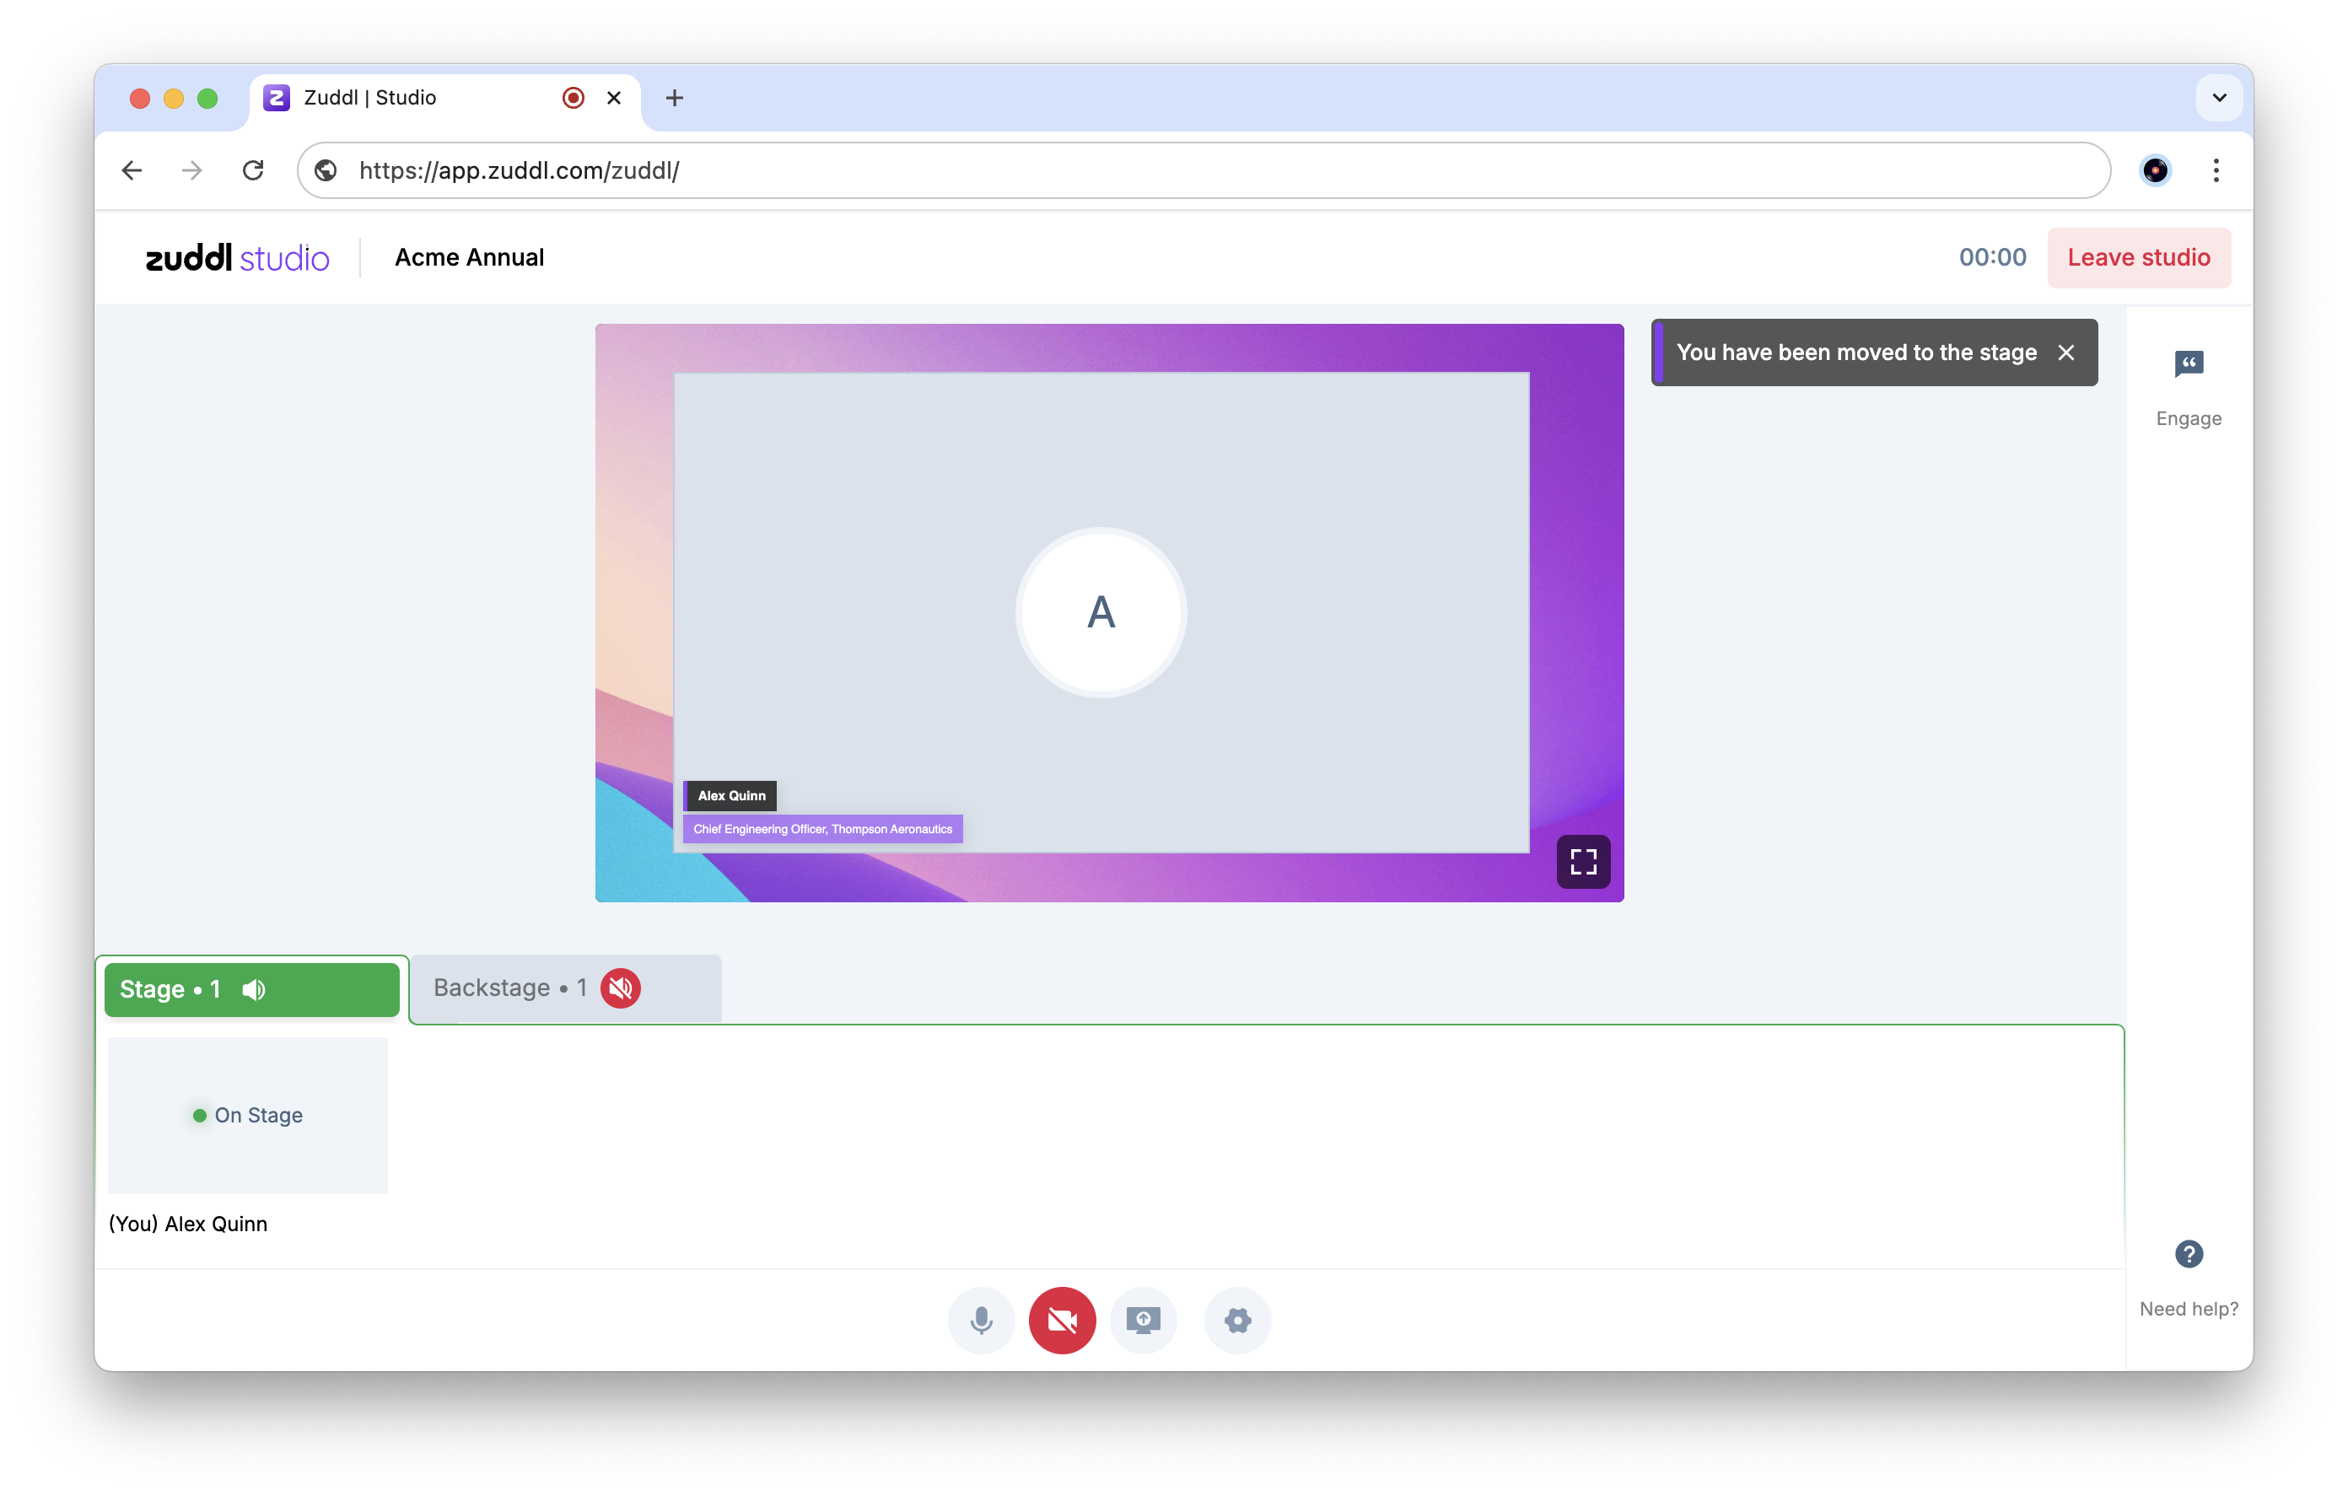View site information icon in address bar
This screenshot has width=2348, height=1496.
pyautogui.click(x=326, y=170)
